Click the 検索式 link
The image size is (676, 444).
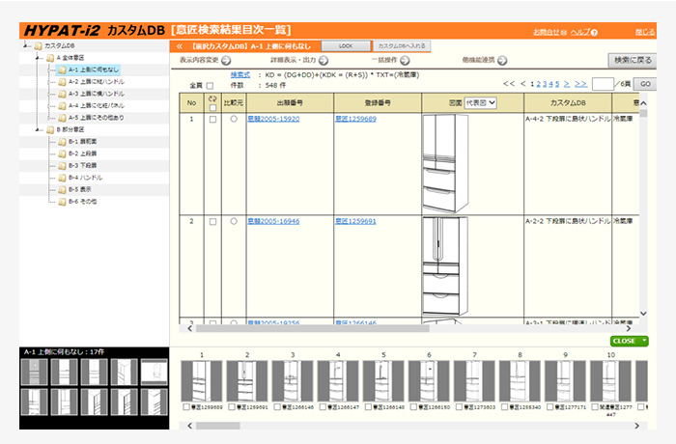240,75
